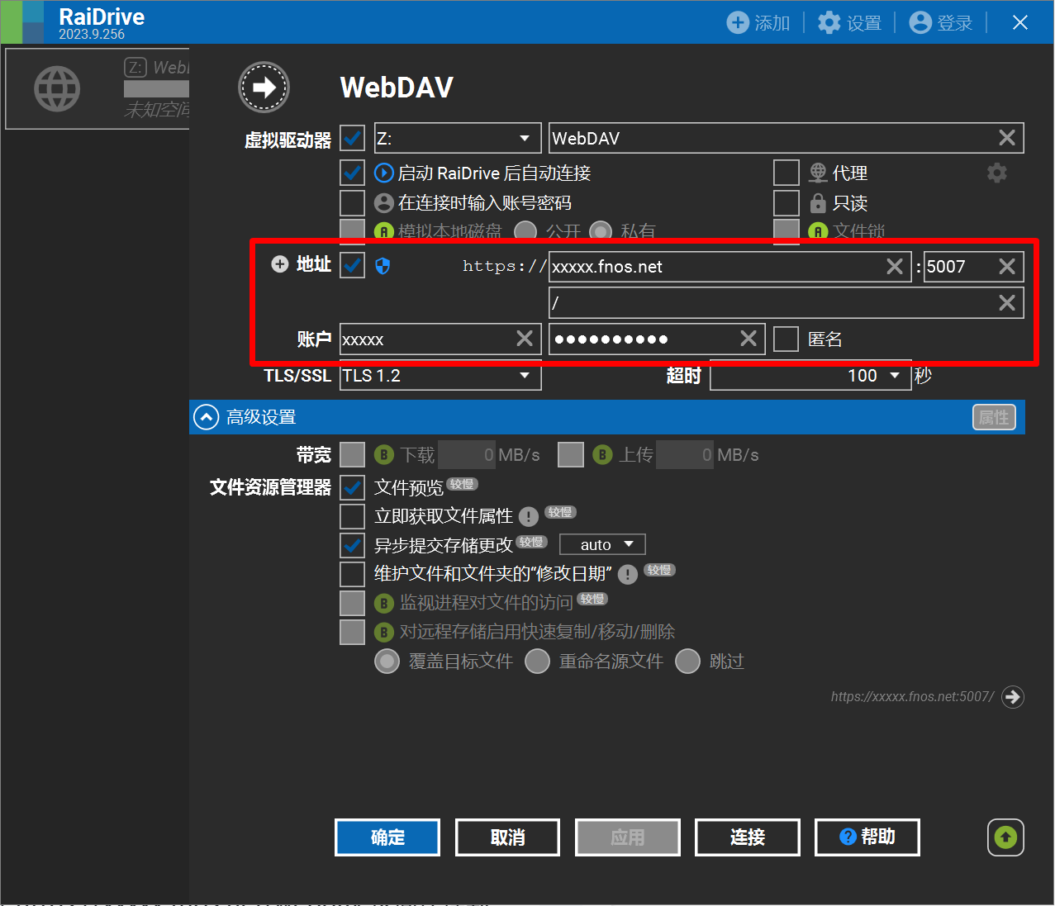Screen dimensions: 1055x906
Task: Select the 重命名源文件 radio button
Action: click(537, 662)
